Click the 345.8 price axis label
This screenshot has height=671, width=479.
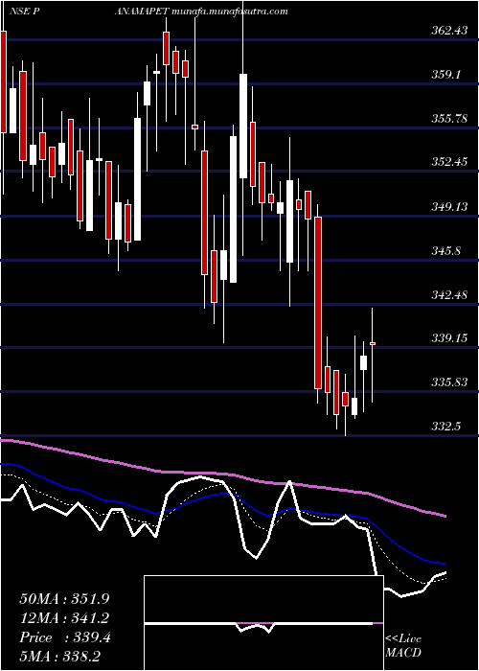445,251
